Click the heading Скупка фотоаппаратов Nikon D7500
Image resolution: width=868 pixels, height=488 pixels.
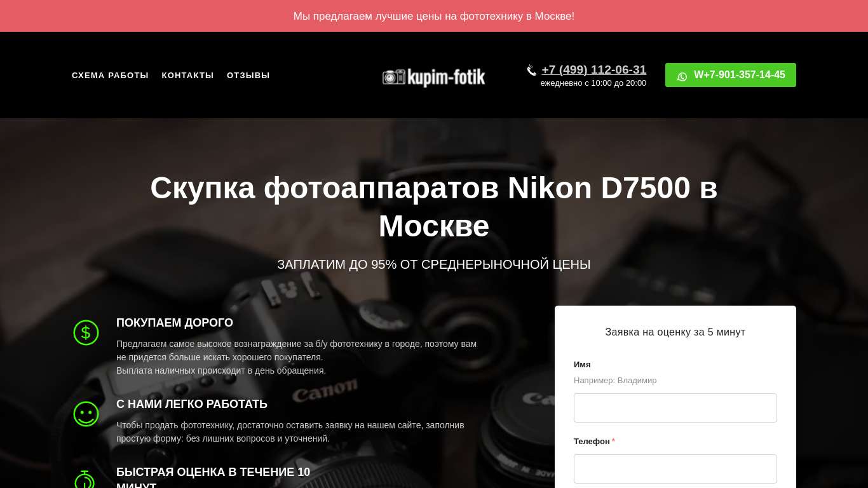[x=434, y=207]
